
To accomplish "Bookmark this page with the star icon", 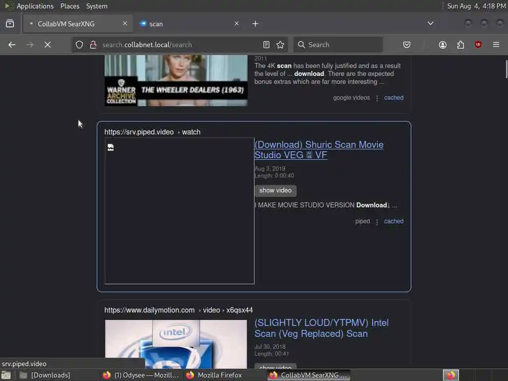I will 280,45.
